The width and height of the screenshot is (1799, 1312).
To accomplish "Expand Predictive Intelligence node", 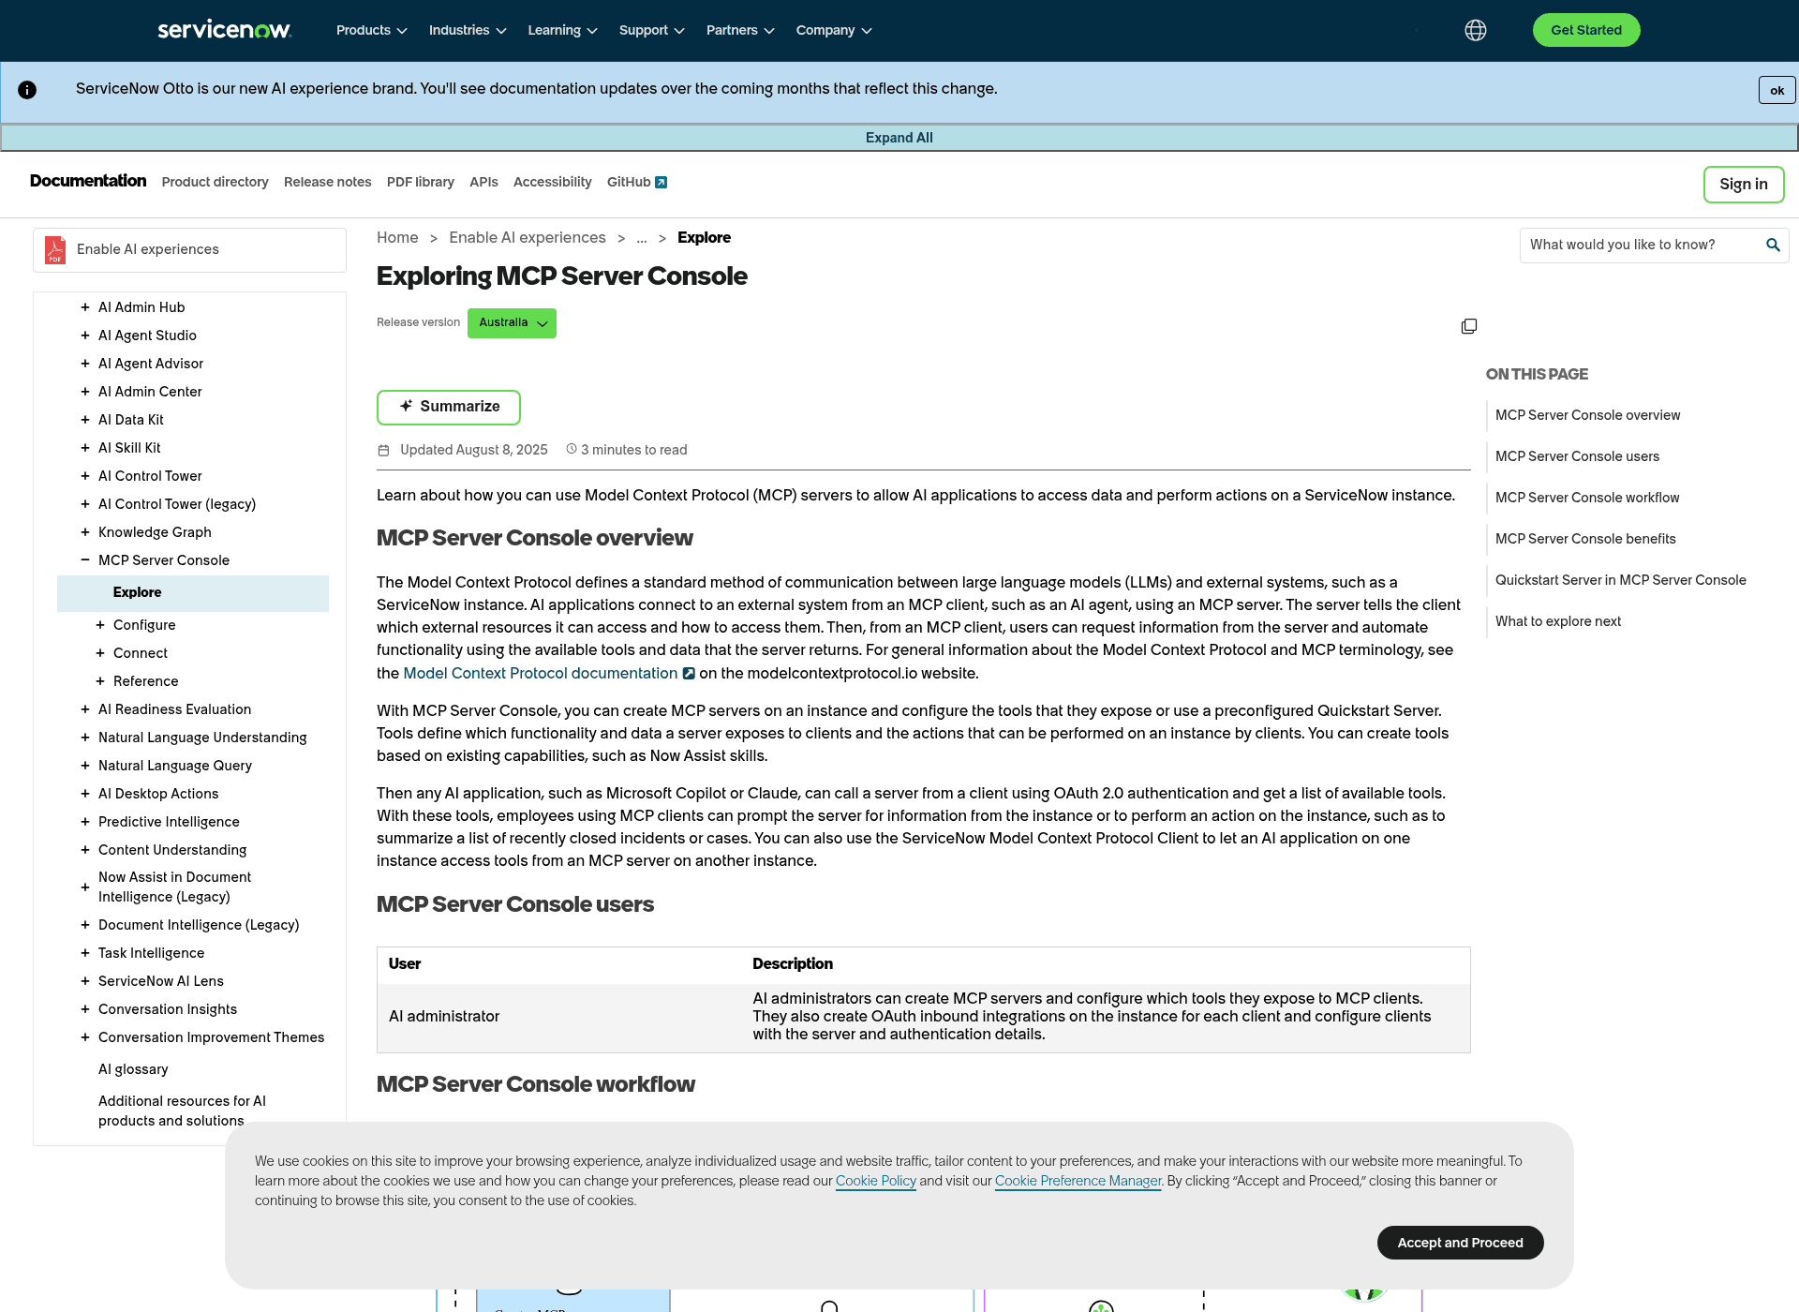I will (x=85, y=822).
